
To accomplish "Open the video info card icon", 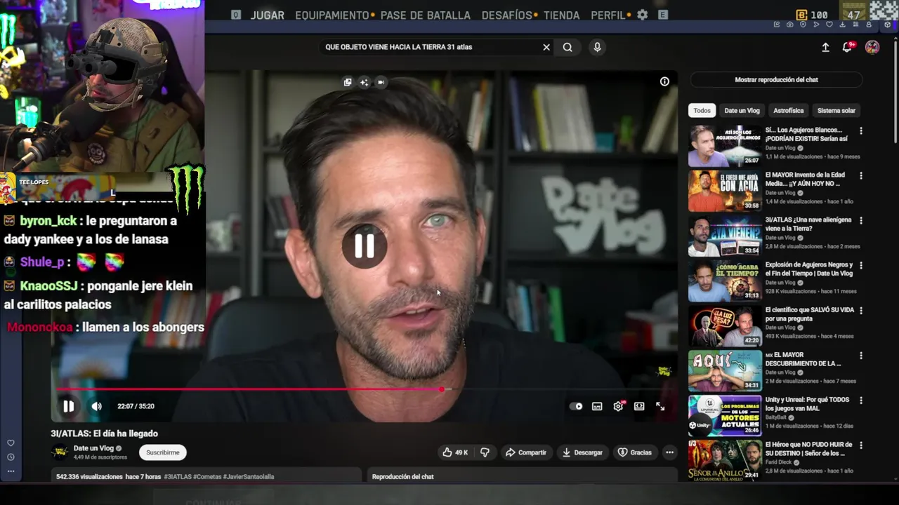I will (664, 81).
